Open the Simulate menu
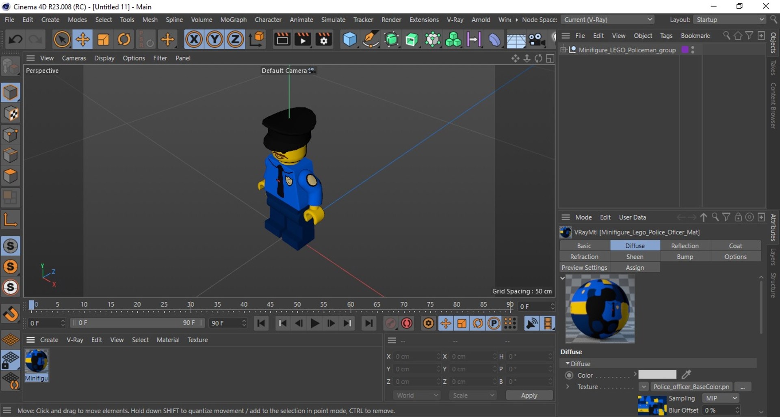Viewport: 780px width, 417px height. coord(333,19)
